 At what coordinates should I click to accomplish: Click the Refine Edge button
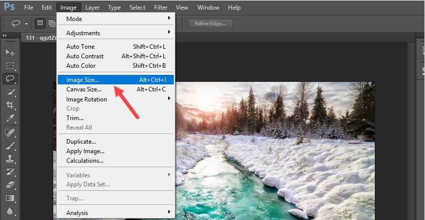click(x=210, y=23)
